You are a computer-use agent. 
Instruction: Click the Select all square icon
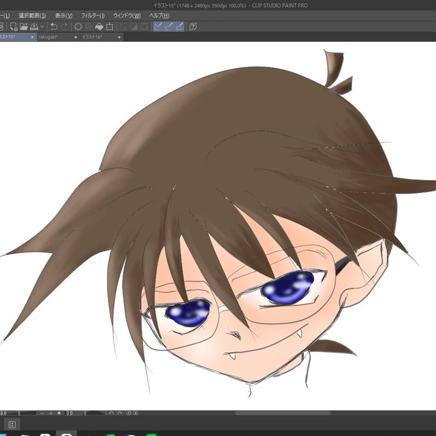click(144, 27)
